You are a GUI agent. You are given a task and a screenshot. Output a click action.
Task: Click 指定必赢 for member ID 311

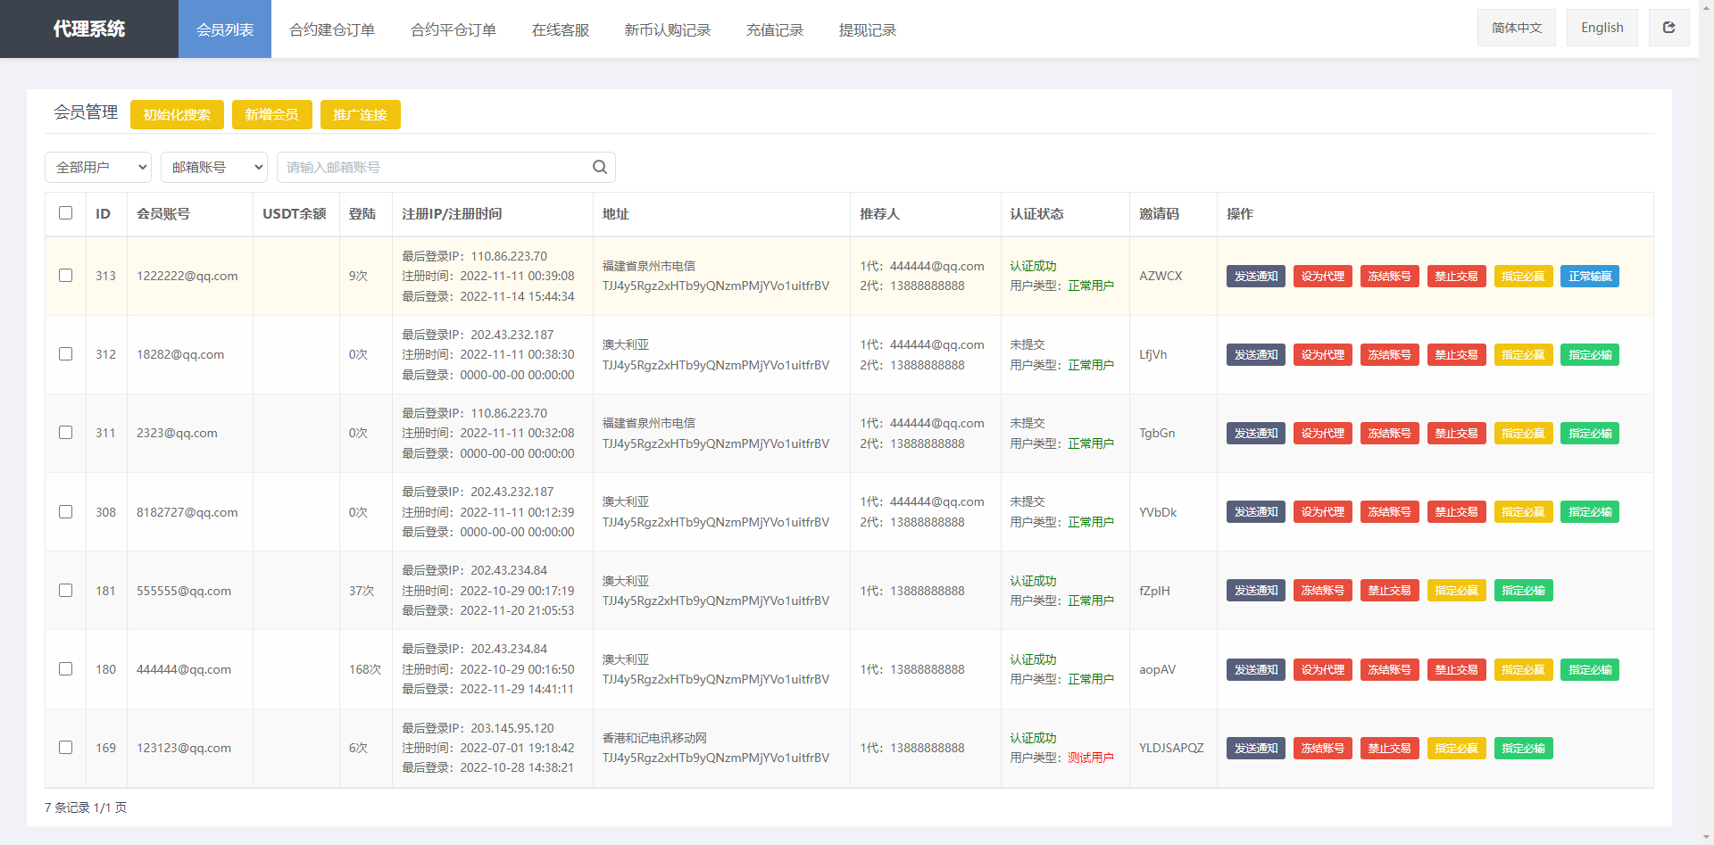pyautogui.click(x=1524, y=433)
